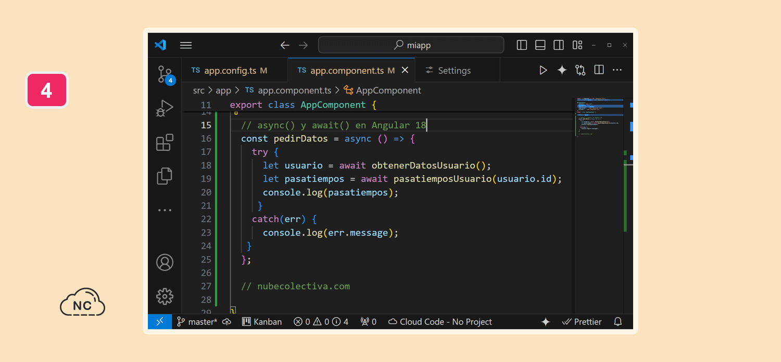Viewport: 781px width, 362px height.
Task: Click the nubecolectiva.com comment
Action: point(295,286)
